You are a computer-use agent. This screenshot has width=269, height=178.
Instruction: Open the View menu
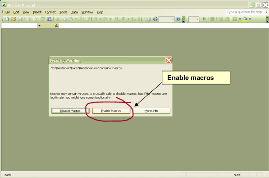coord(26,12)
